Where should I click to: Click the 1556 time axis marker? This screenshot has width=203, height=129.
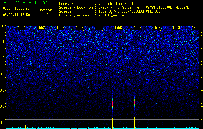[x=118, y=27]
